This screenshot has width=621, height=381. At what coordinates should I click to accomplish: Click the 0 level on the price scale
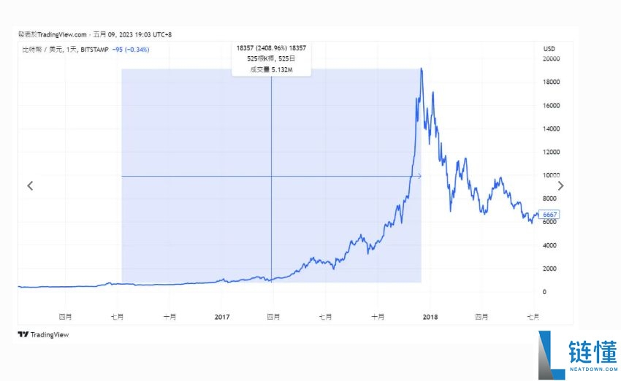(x=544, y=292)
